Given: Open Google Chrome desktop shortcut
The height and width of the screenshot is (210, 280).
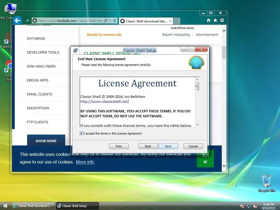Looking at the screenshot, I should 8,71.
